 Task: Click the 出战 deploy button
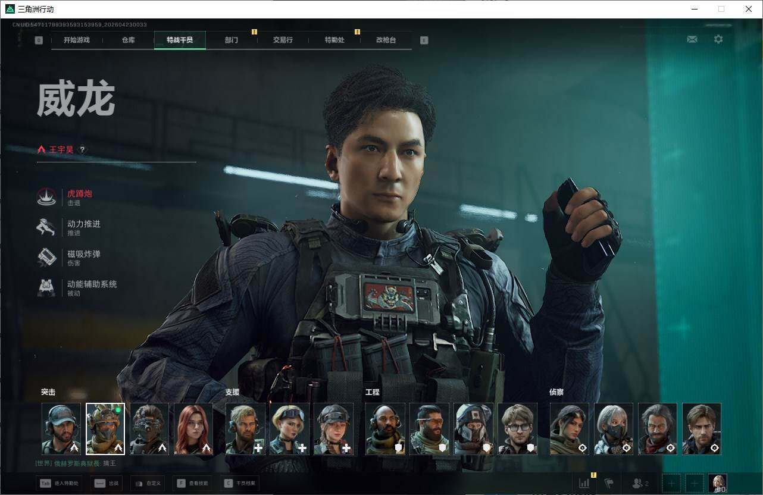click(x=107, y=483)
